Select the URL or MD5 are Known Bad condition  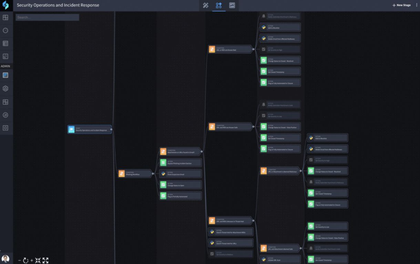(x=231, y=49)
